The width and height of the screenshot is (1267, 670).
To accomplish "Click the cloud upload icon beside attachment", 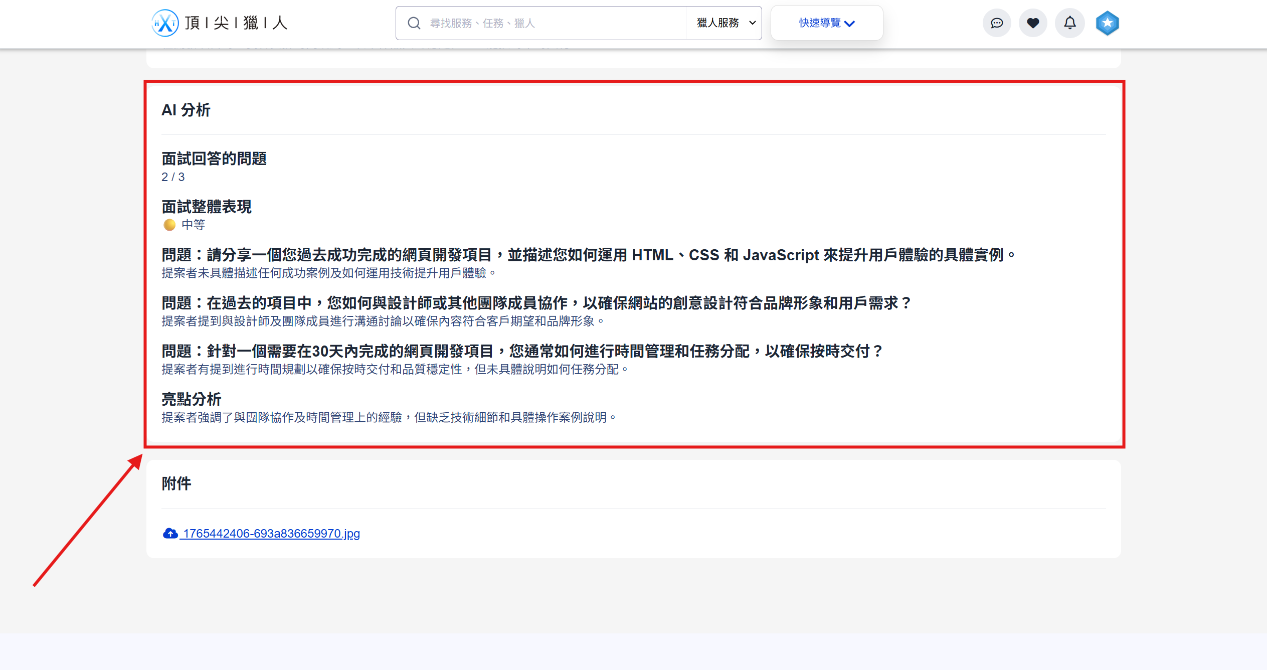I will [x=170, y=533].
